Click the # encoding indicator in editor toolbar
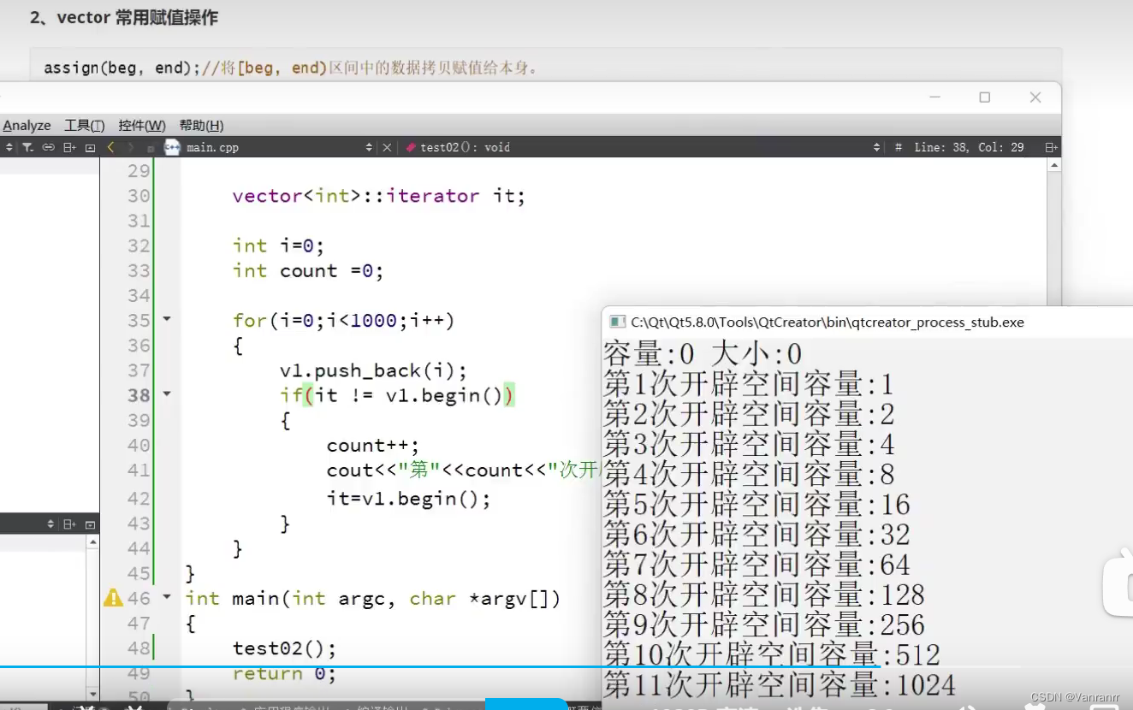 [899, 147]
